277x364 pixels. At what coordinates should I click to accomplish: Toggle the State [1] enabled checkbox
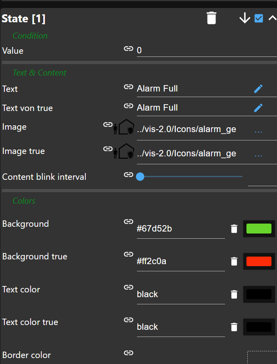(259, 18)
